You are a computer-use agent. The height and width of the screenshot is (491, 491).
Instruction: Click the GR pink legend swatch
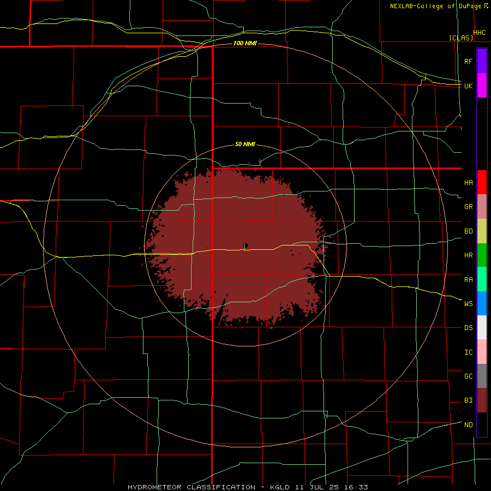(482, 207)
